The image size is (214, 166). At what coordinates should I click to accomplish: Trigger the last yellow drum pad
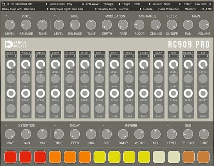144,157
